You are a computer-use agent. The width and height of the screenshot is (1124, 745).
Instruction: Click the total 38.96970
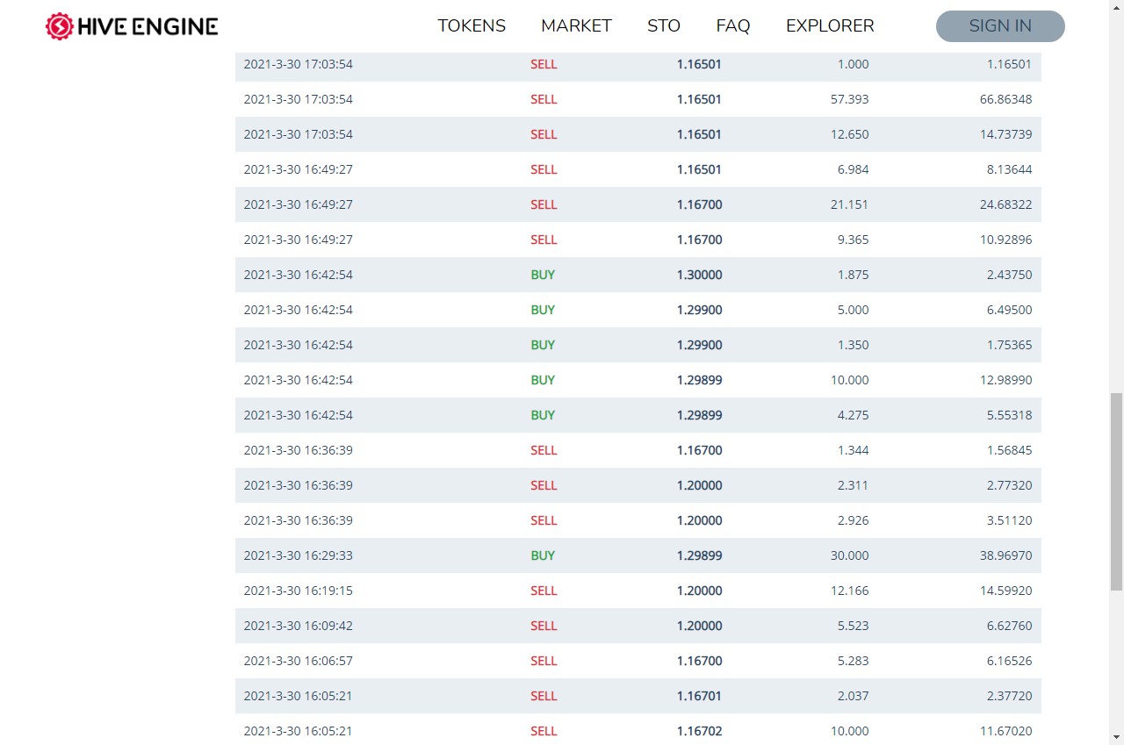click(1005, 555)
